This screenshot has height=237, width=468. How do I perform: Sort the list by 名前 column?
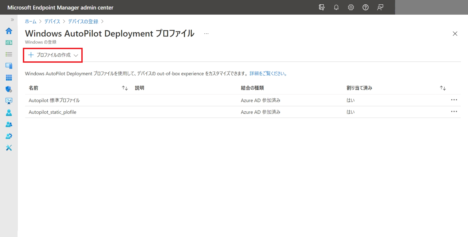point(125,88)
